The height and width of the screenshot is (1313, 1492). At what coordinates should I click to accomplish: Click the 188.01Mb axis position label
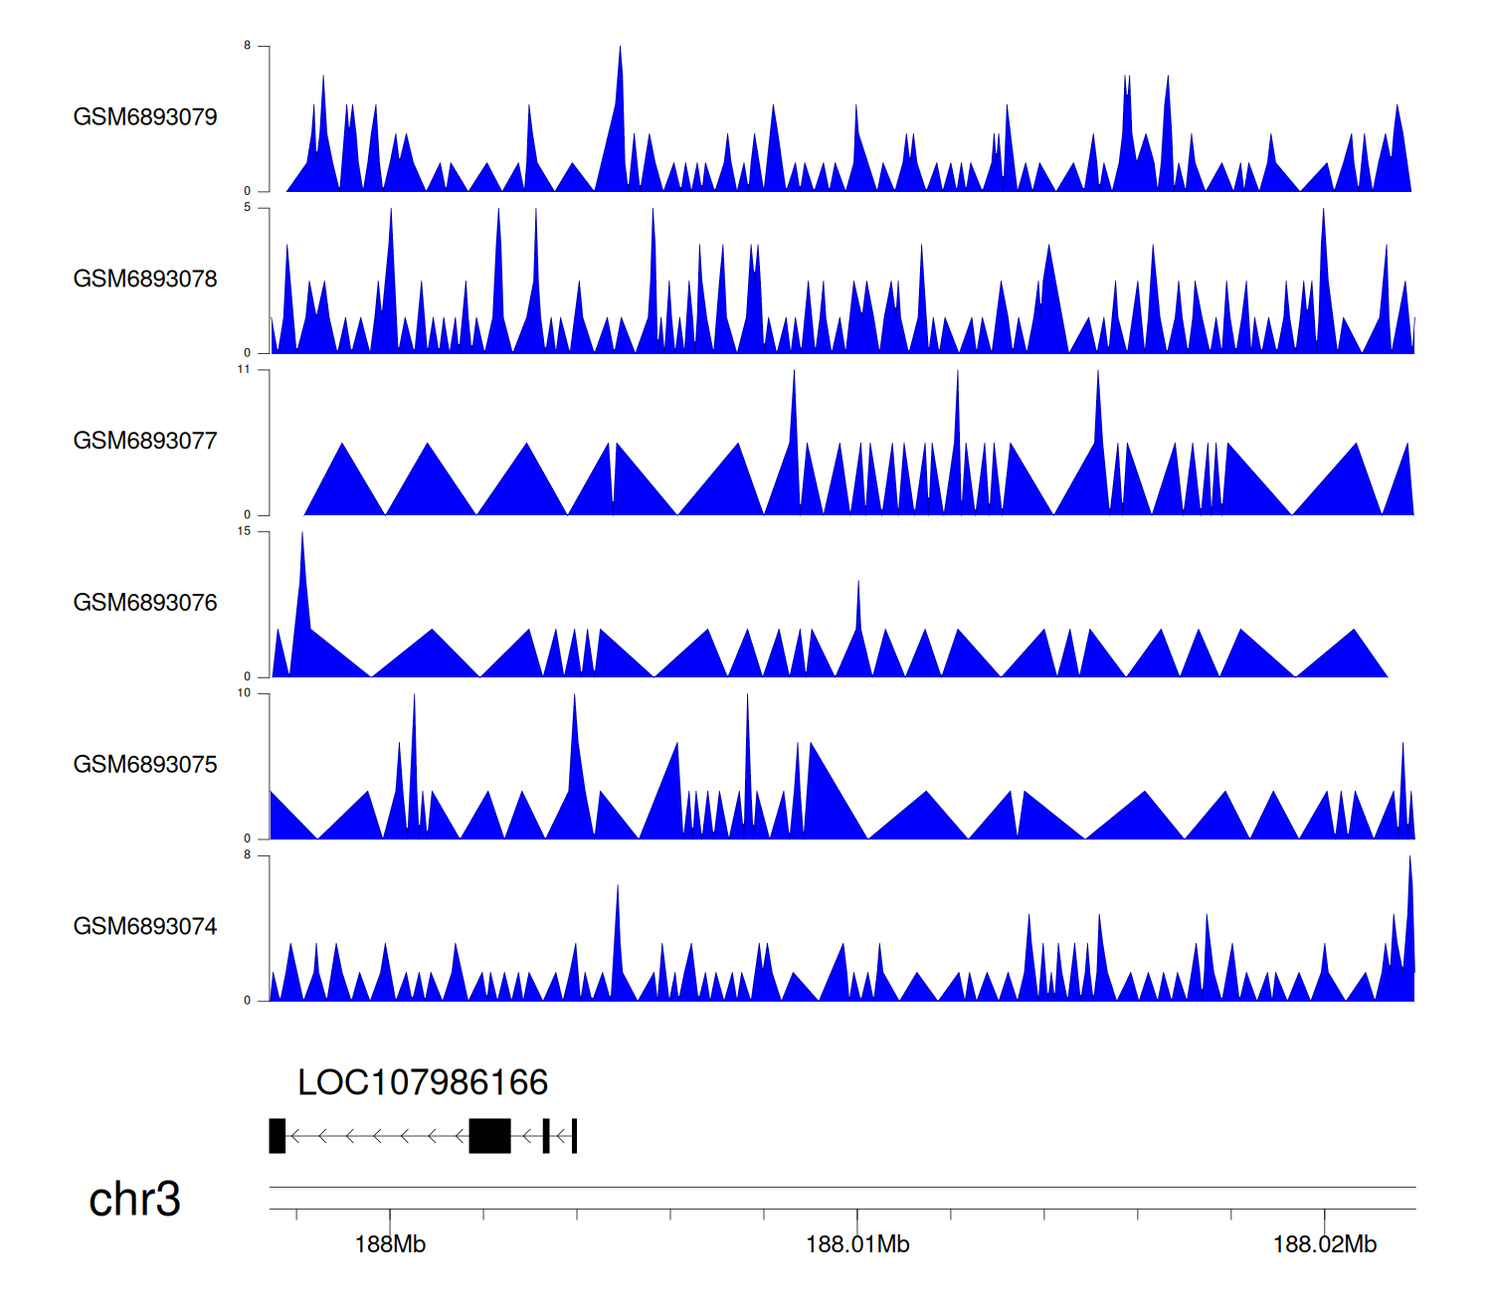[857, 1244]
